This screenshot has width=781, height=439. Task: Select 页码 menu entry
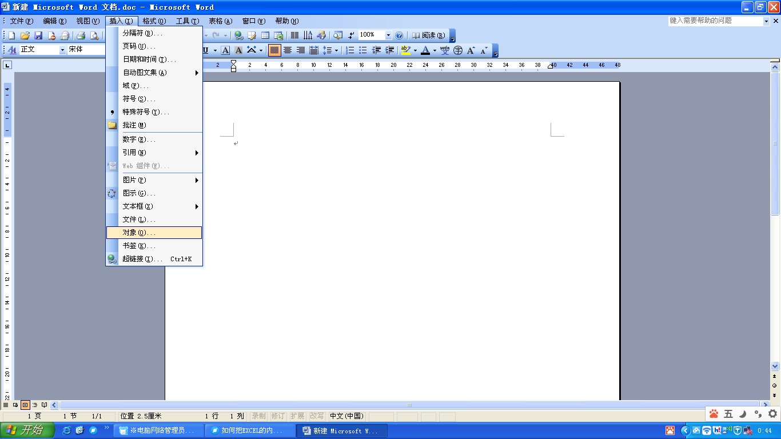pyautogui.click(x=154, y=46)
